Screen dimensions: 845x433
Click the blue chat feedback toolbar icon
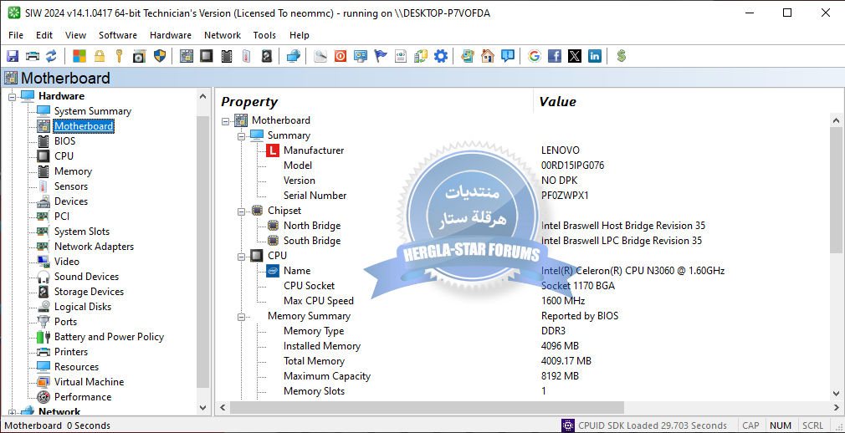[x=508, y=56]
